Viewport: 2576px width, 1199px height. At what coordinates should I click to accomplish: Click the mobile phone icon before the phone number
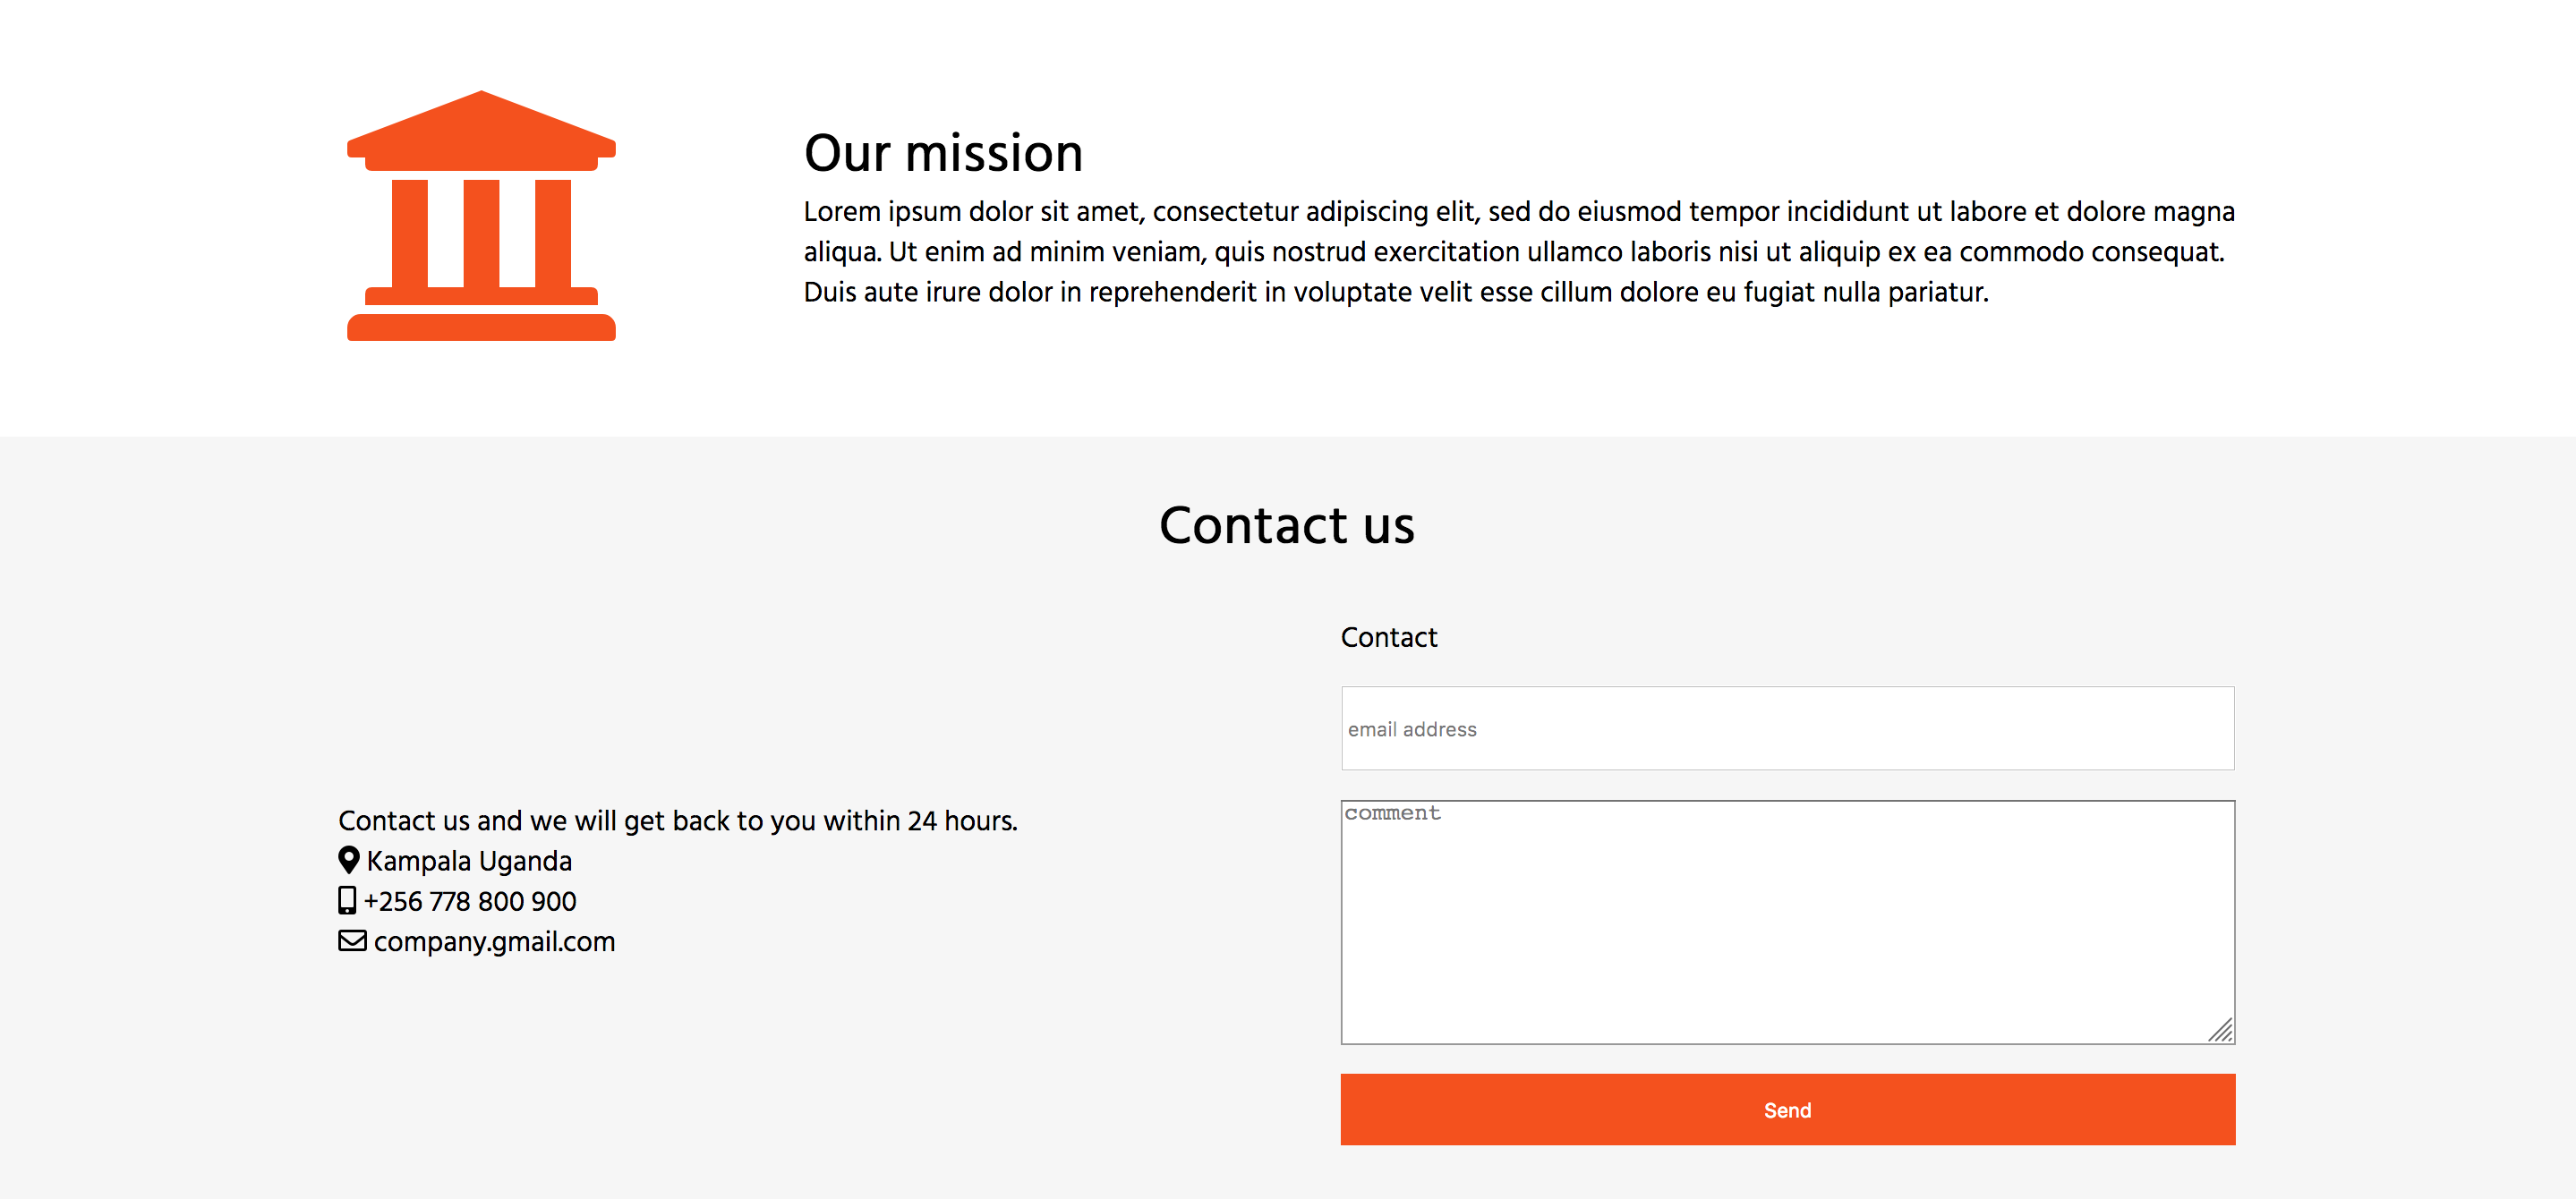coord(347,900)
